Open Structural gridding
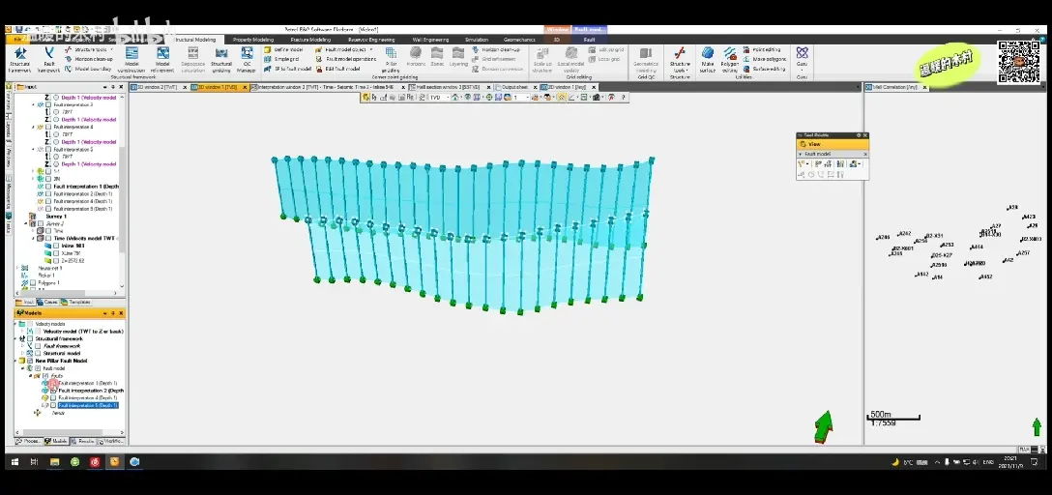 (x=221, y=59)
